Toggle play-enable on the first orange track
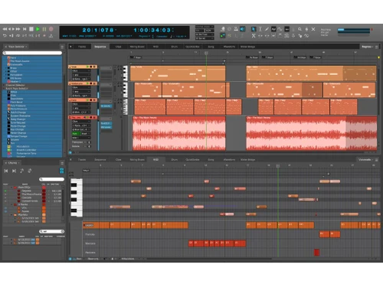The image size is (383, 287). pyautogui.click(x=87, y=67)
